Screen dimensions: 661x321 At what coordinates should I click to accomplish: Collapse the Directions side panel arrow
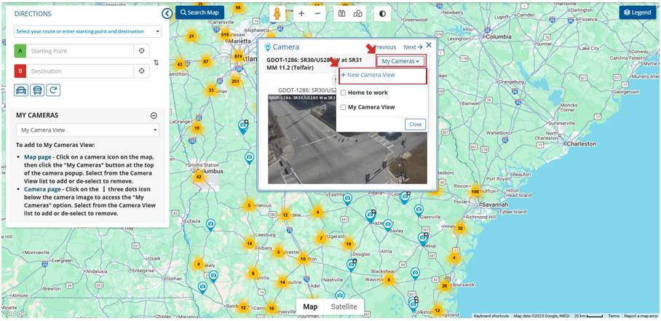167,13
